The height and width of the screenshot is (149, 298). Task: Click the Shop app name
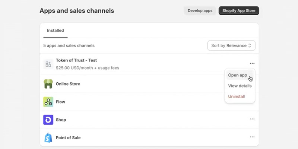tap(61, 120)
